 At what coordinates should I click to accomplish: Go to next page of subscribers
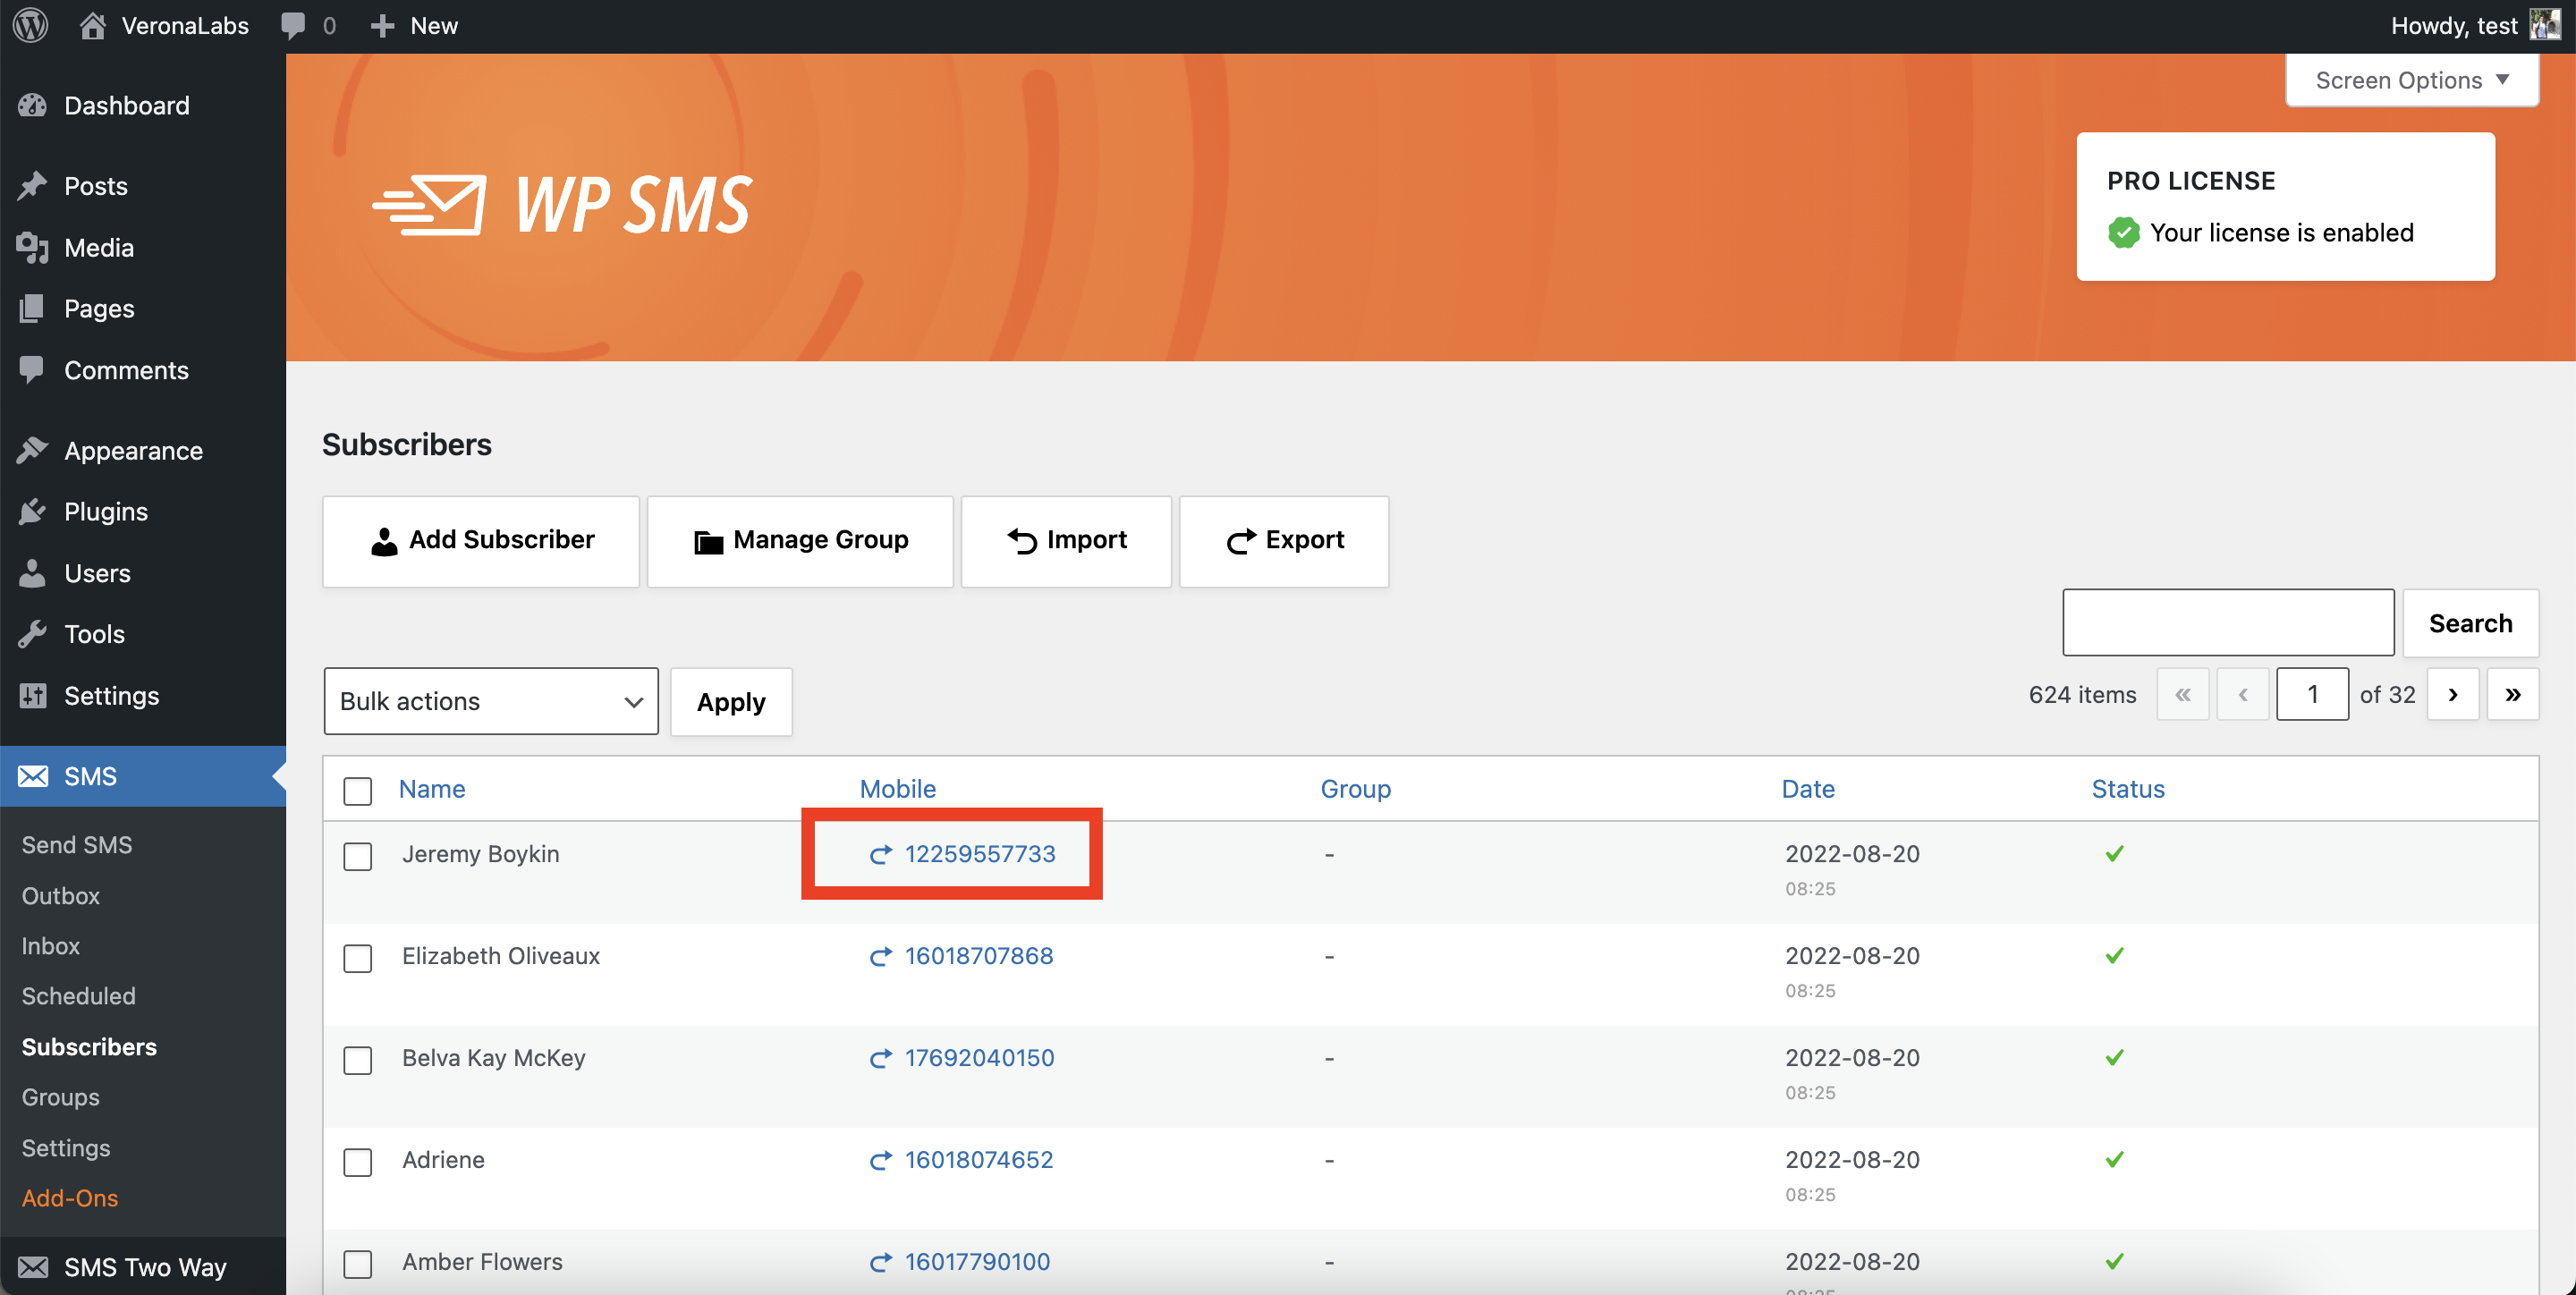[x=2452, y=694]
